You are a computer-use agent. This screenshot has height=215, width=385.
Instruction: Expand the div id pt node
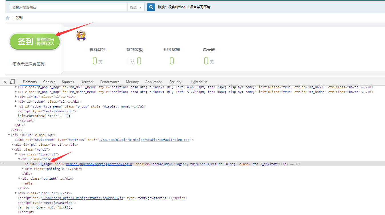(12, 145)
